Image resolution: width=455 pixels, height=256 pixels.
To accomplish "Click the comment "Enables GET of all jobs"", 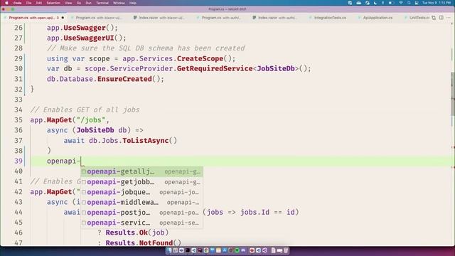I will coord(85,110).
